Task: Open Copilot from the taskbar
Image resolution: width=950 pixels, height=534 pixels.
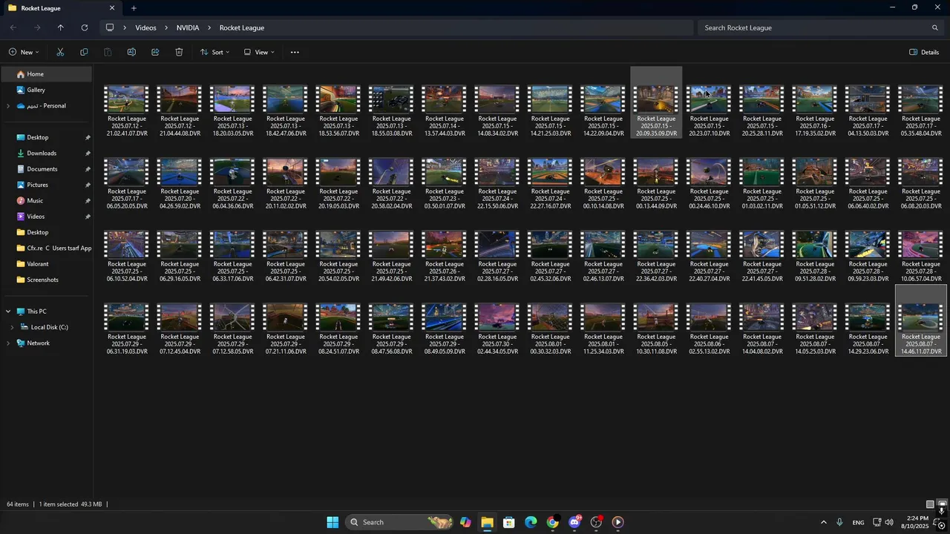Action: point(465,522)
